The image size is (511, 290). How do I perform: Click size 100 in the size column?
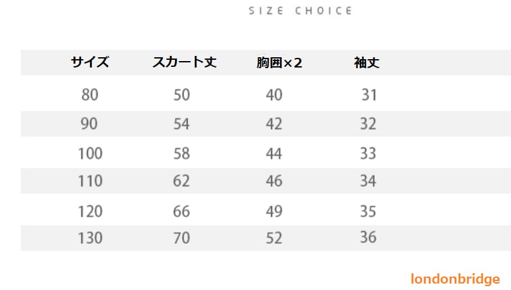[x=90, y=153]
